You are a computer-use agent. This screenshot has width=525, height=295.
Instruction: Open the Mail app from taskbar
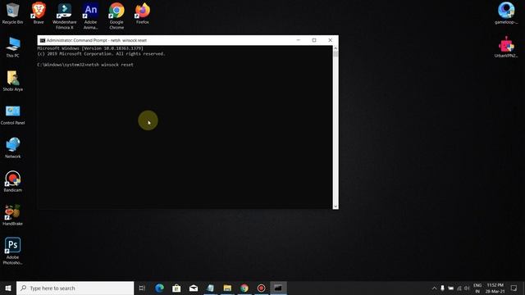pos(194,288)
